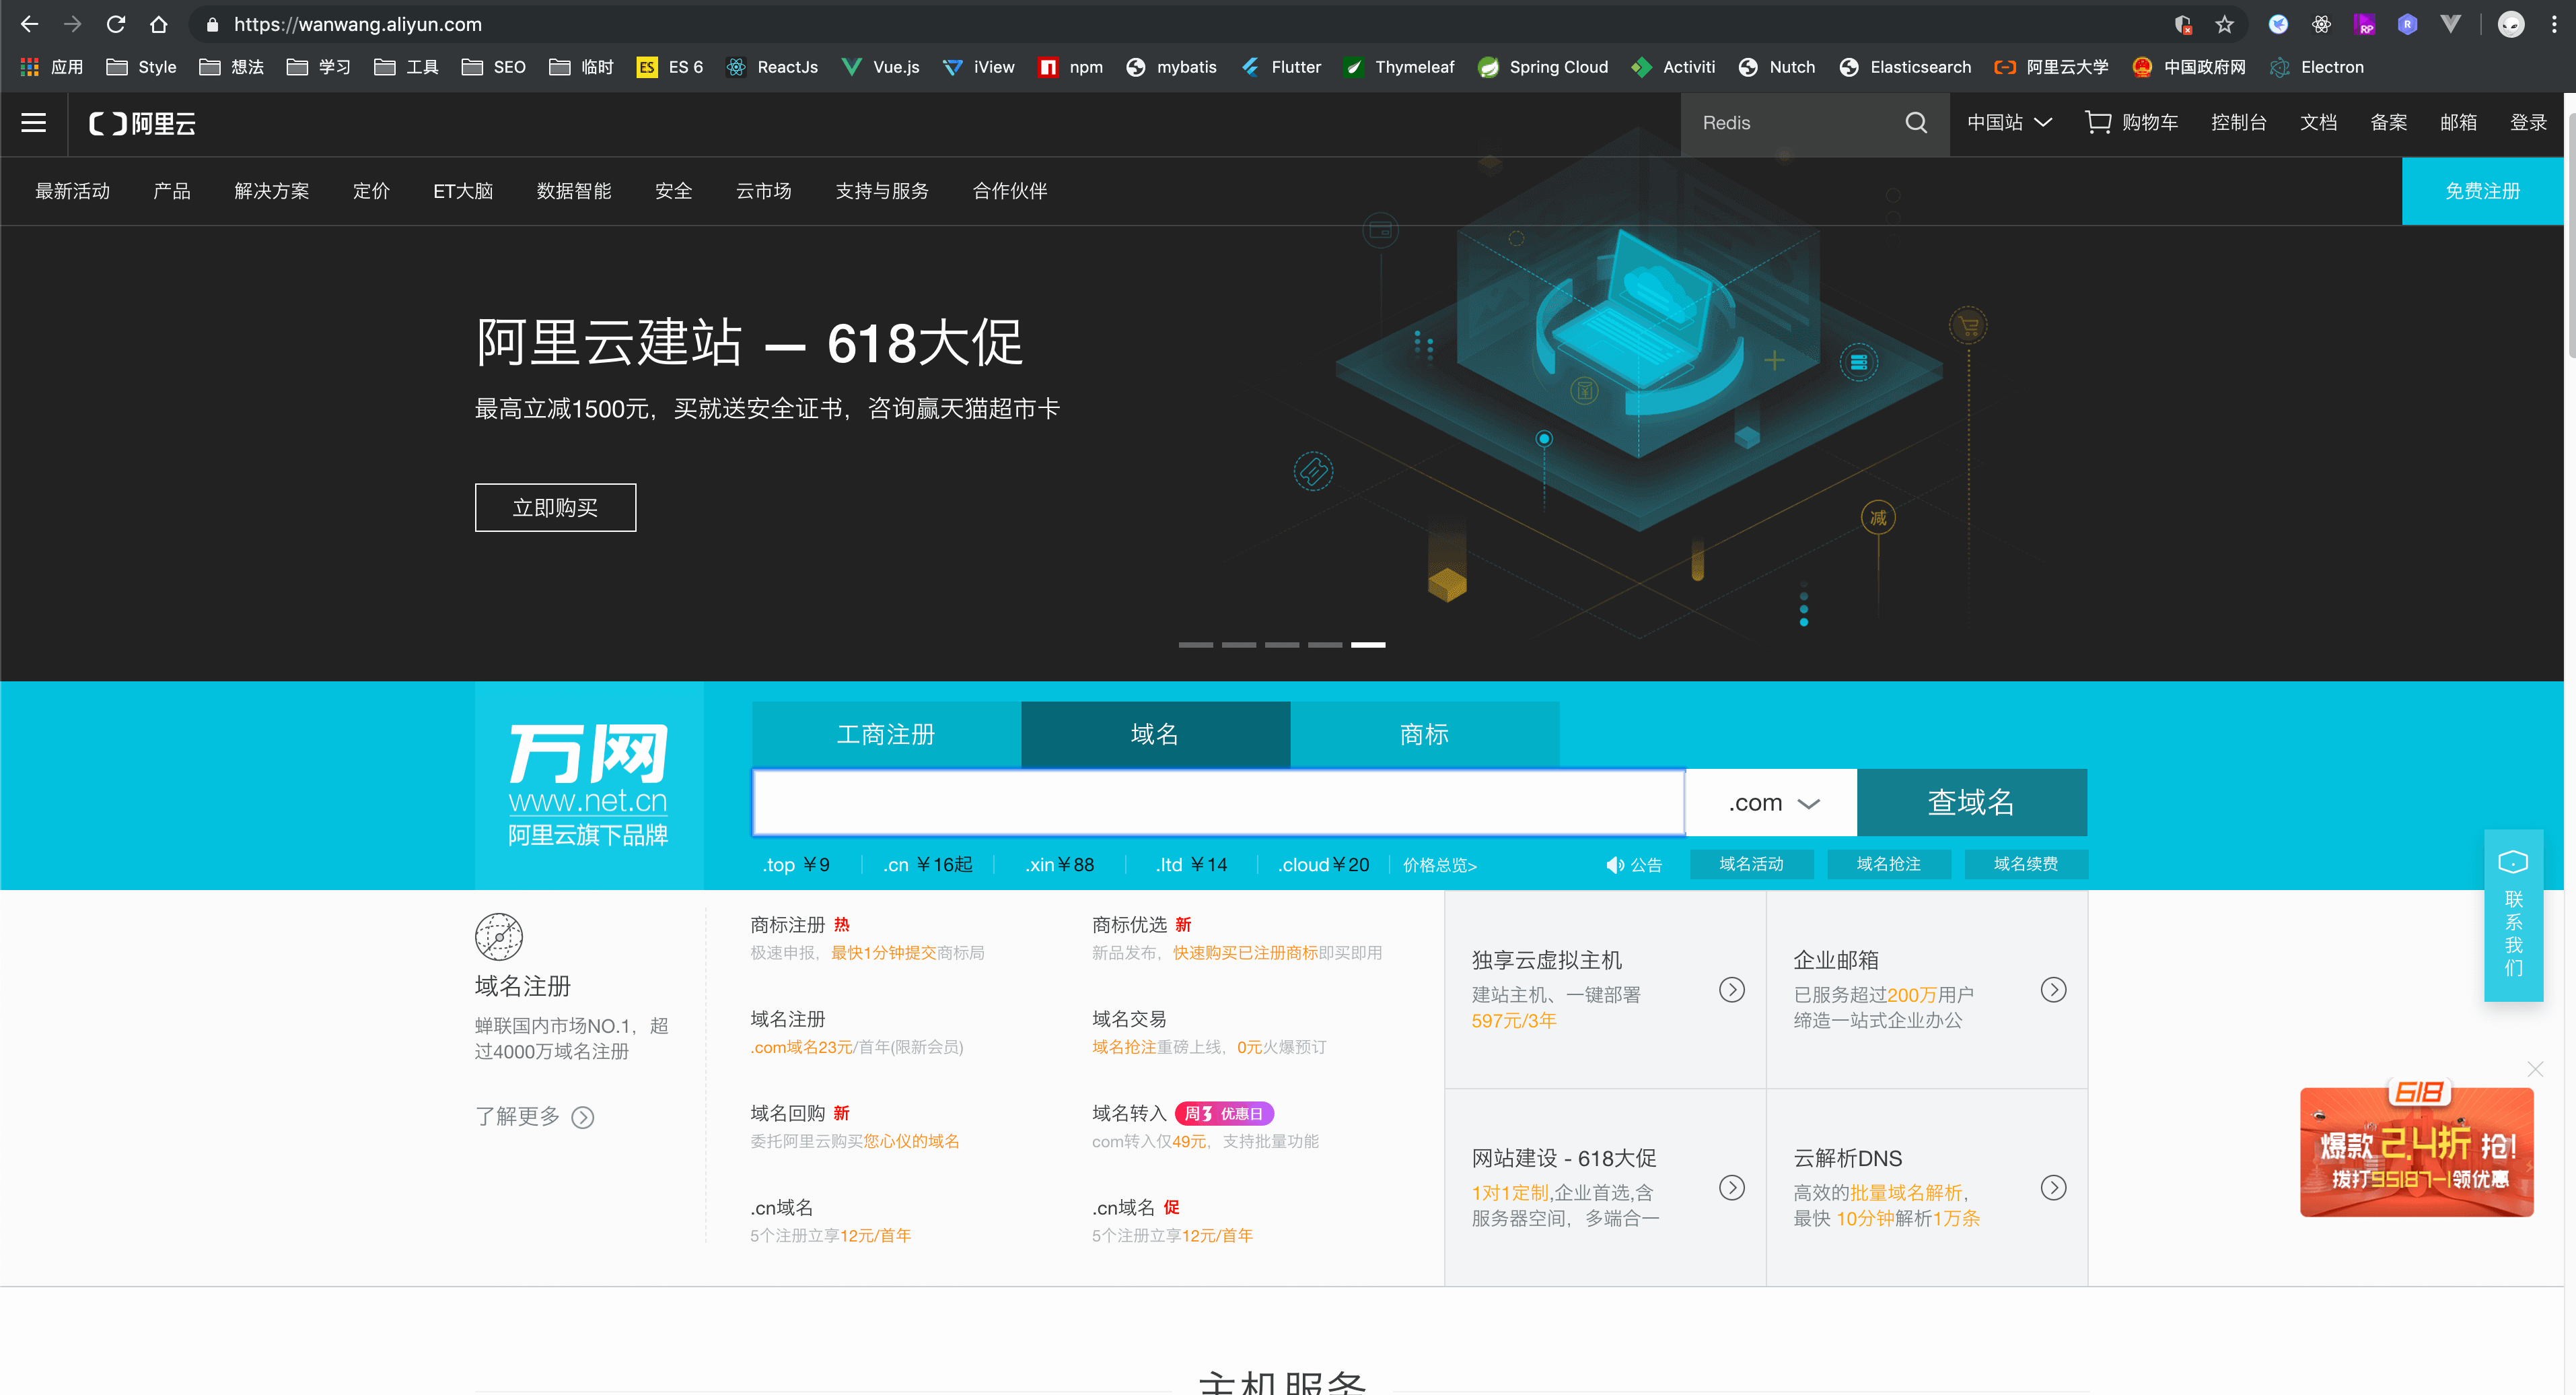
Task: Open arrow for 企业邮箱 card
Action: pos(2053,990)
